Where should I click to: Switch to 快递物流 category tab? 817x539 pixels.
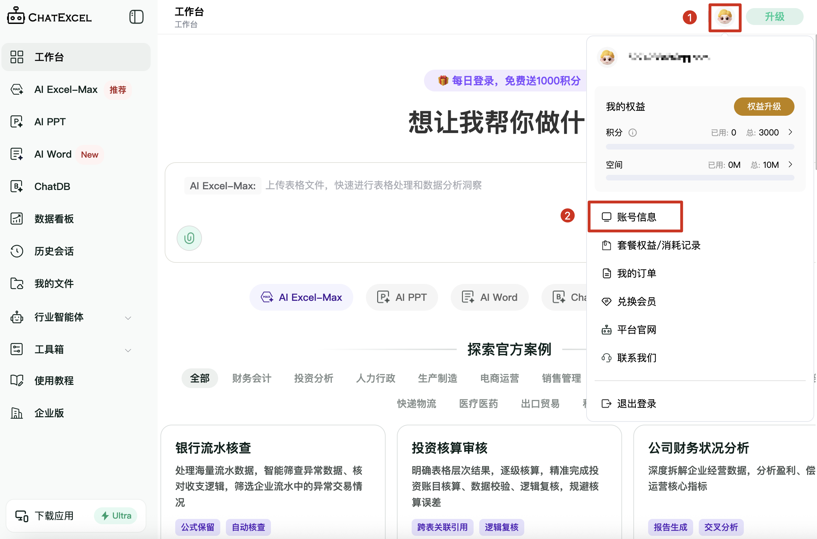(x=417, y=404)
